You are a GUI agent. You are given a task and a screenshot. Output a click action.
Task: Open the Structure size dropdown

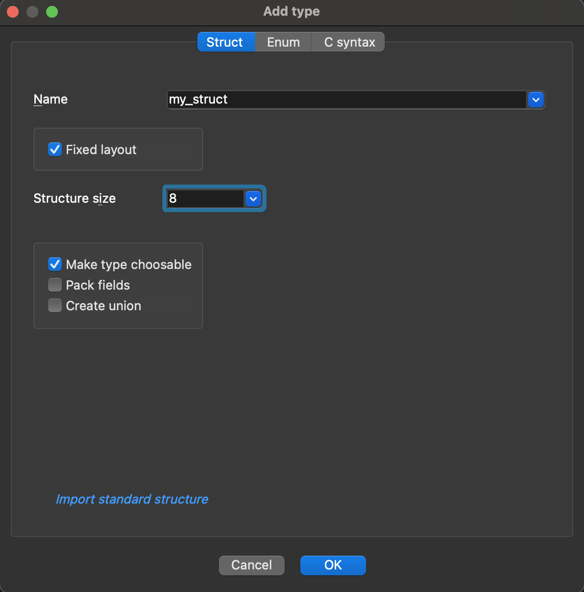click(253, 199)
